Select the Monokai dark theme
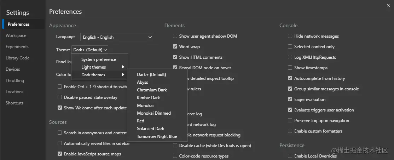Screen dimensions: 394x160 click(145, 105)
